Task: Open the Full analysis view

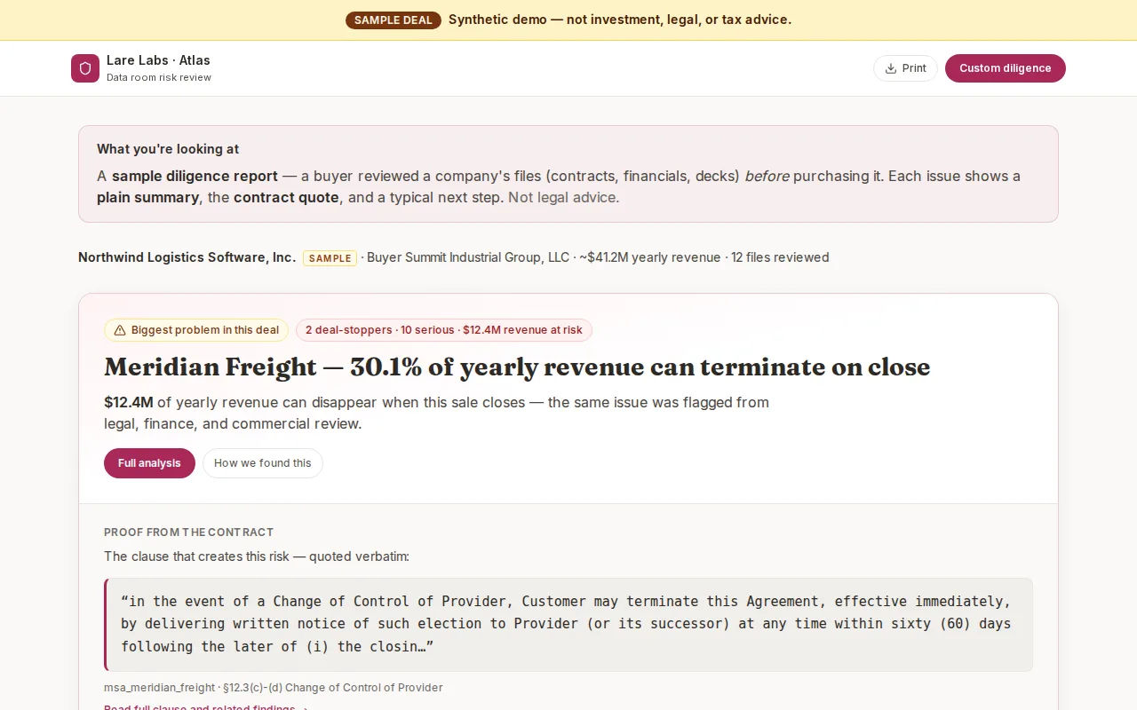Action: click(149, 463)
